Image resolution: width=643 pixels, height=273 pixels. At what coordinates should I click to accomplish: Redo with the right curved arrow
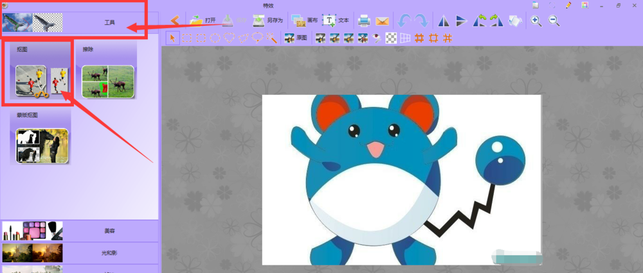tap(421, 21)
